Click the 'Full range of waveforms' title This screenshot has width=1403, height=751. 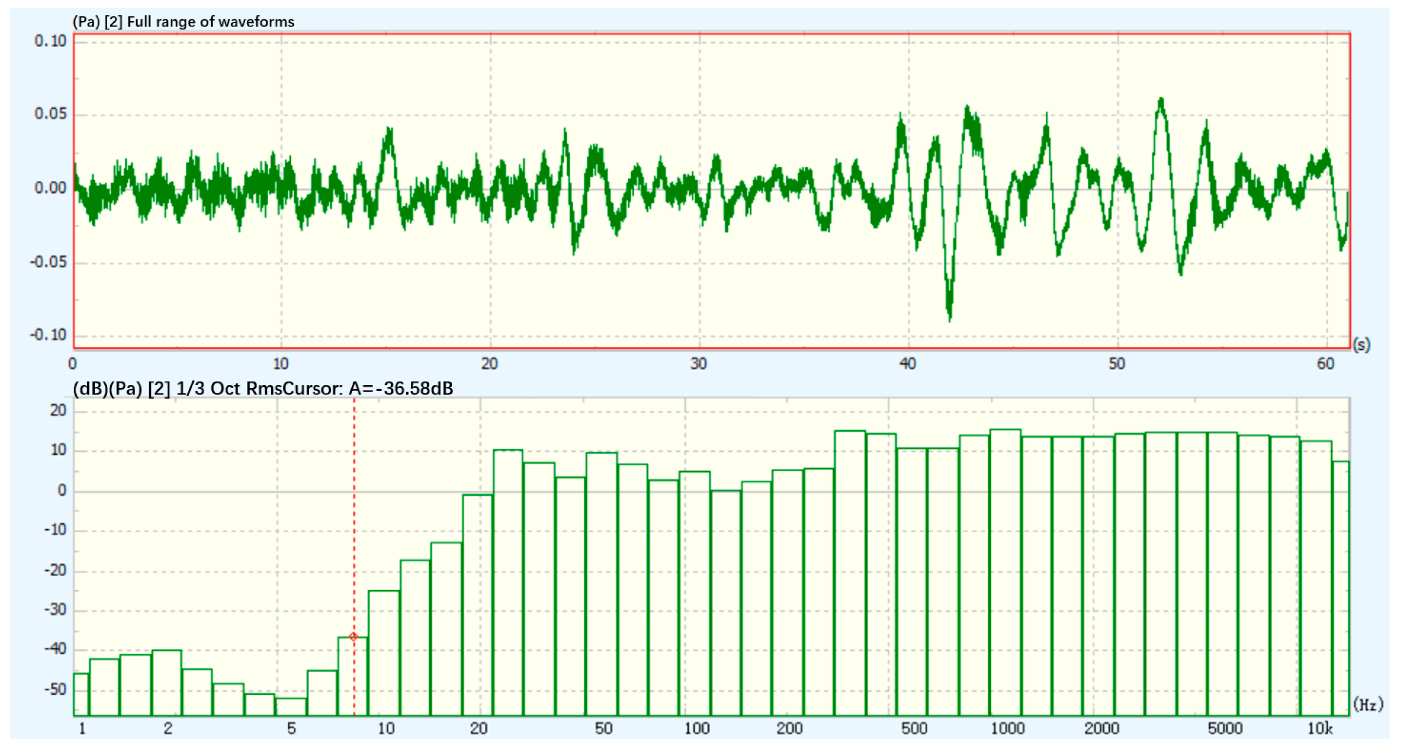pyautogui.click(x=211, y=22)
